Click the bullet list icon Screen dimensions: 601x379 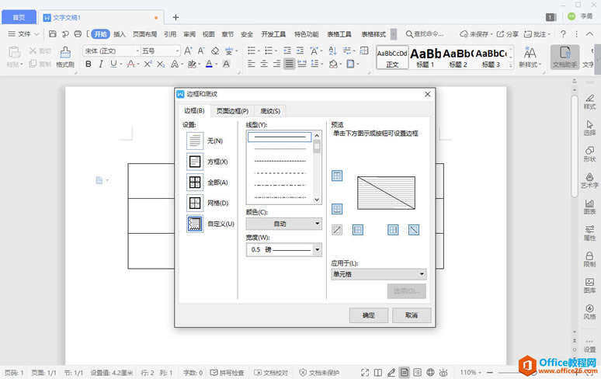(252, 50)
